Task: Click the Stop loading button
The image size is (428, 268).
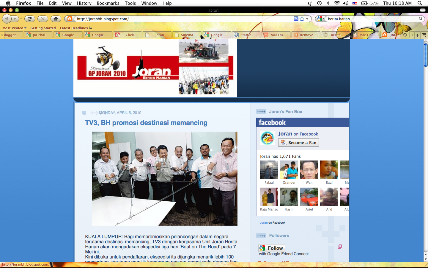Action: click(43, 19)
